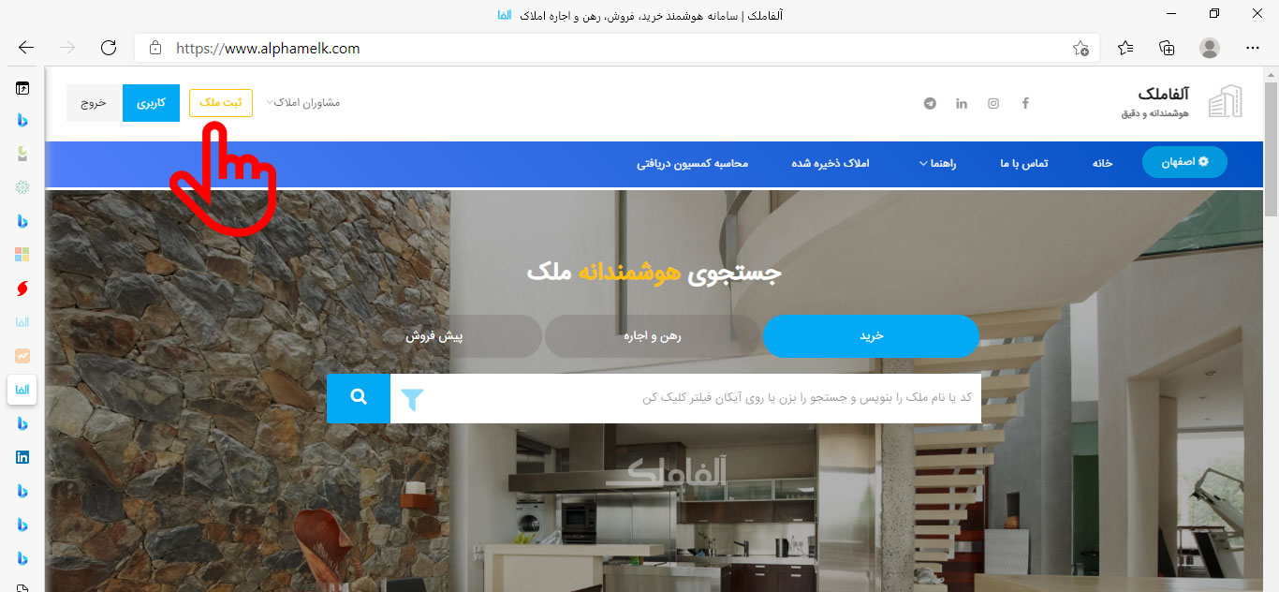Image resolution: width=1279 pixels, height=592 pixels.
Task: Open the LinkedIn social icon
Action: click(x=962, y=104)
